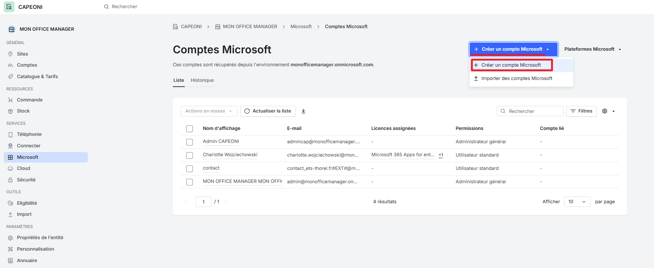This screenshot has height=268, width=654.
Task: Click the store icon in the breadcrumb
Action: coord(218,27)
